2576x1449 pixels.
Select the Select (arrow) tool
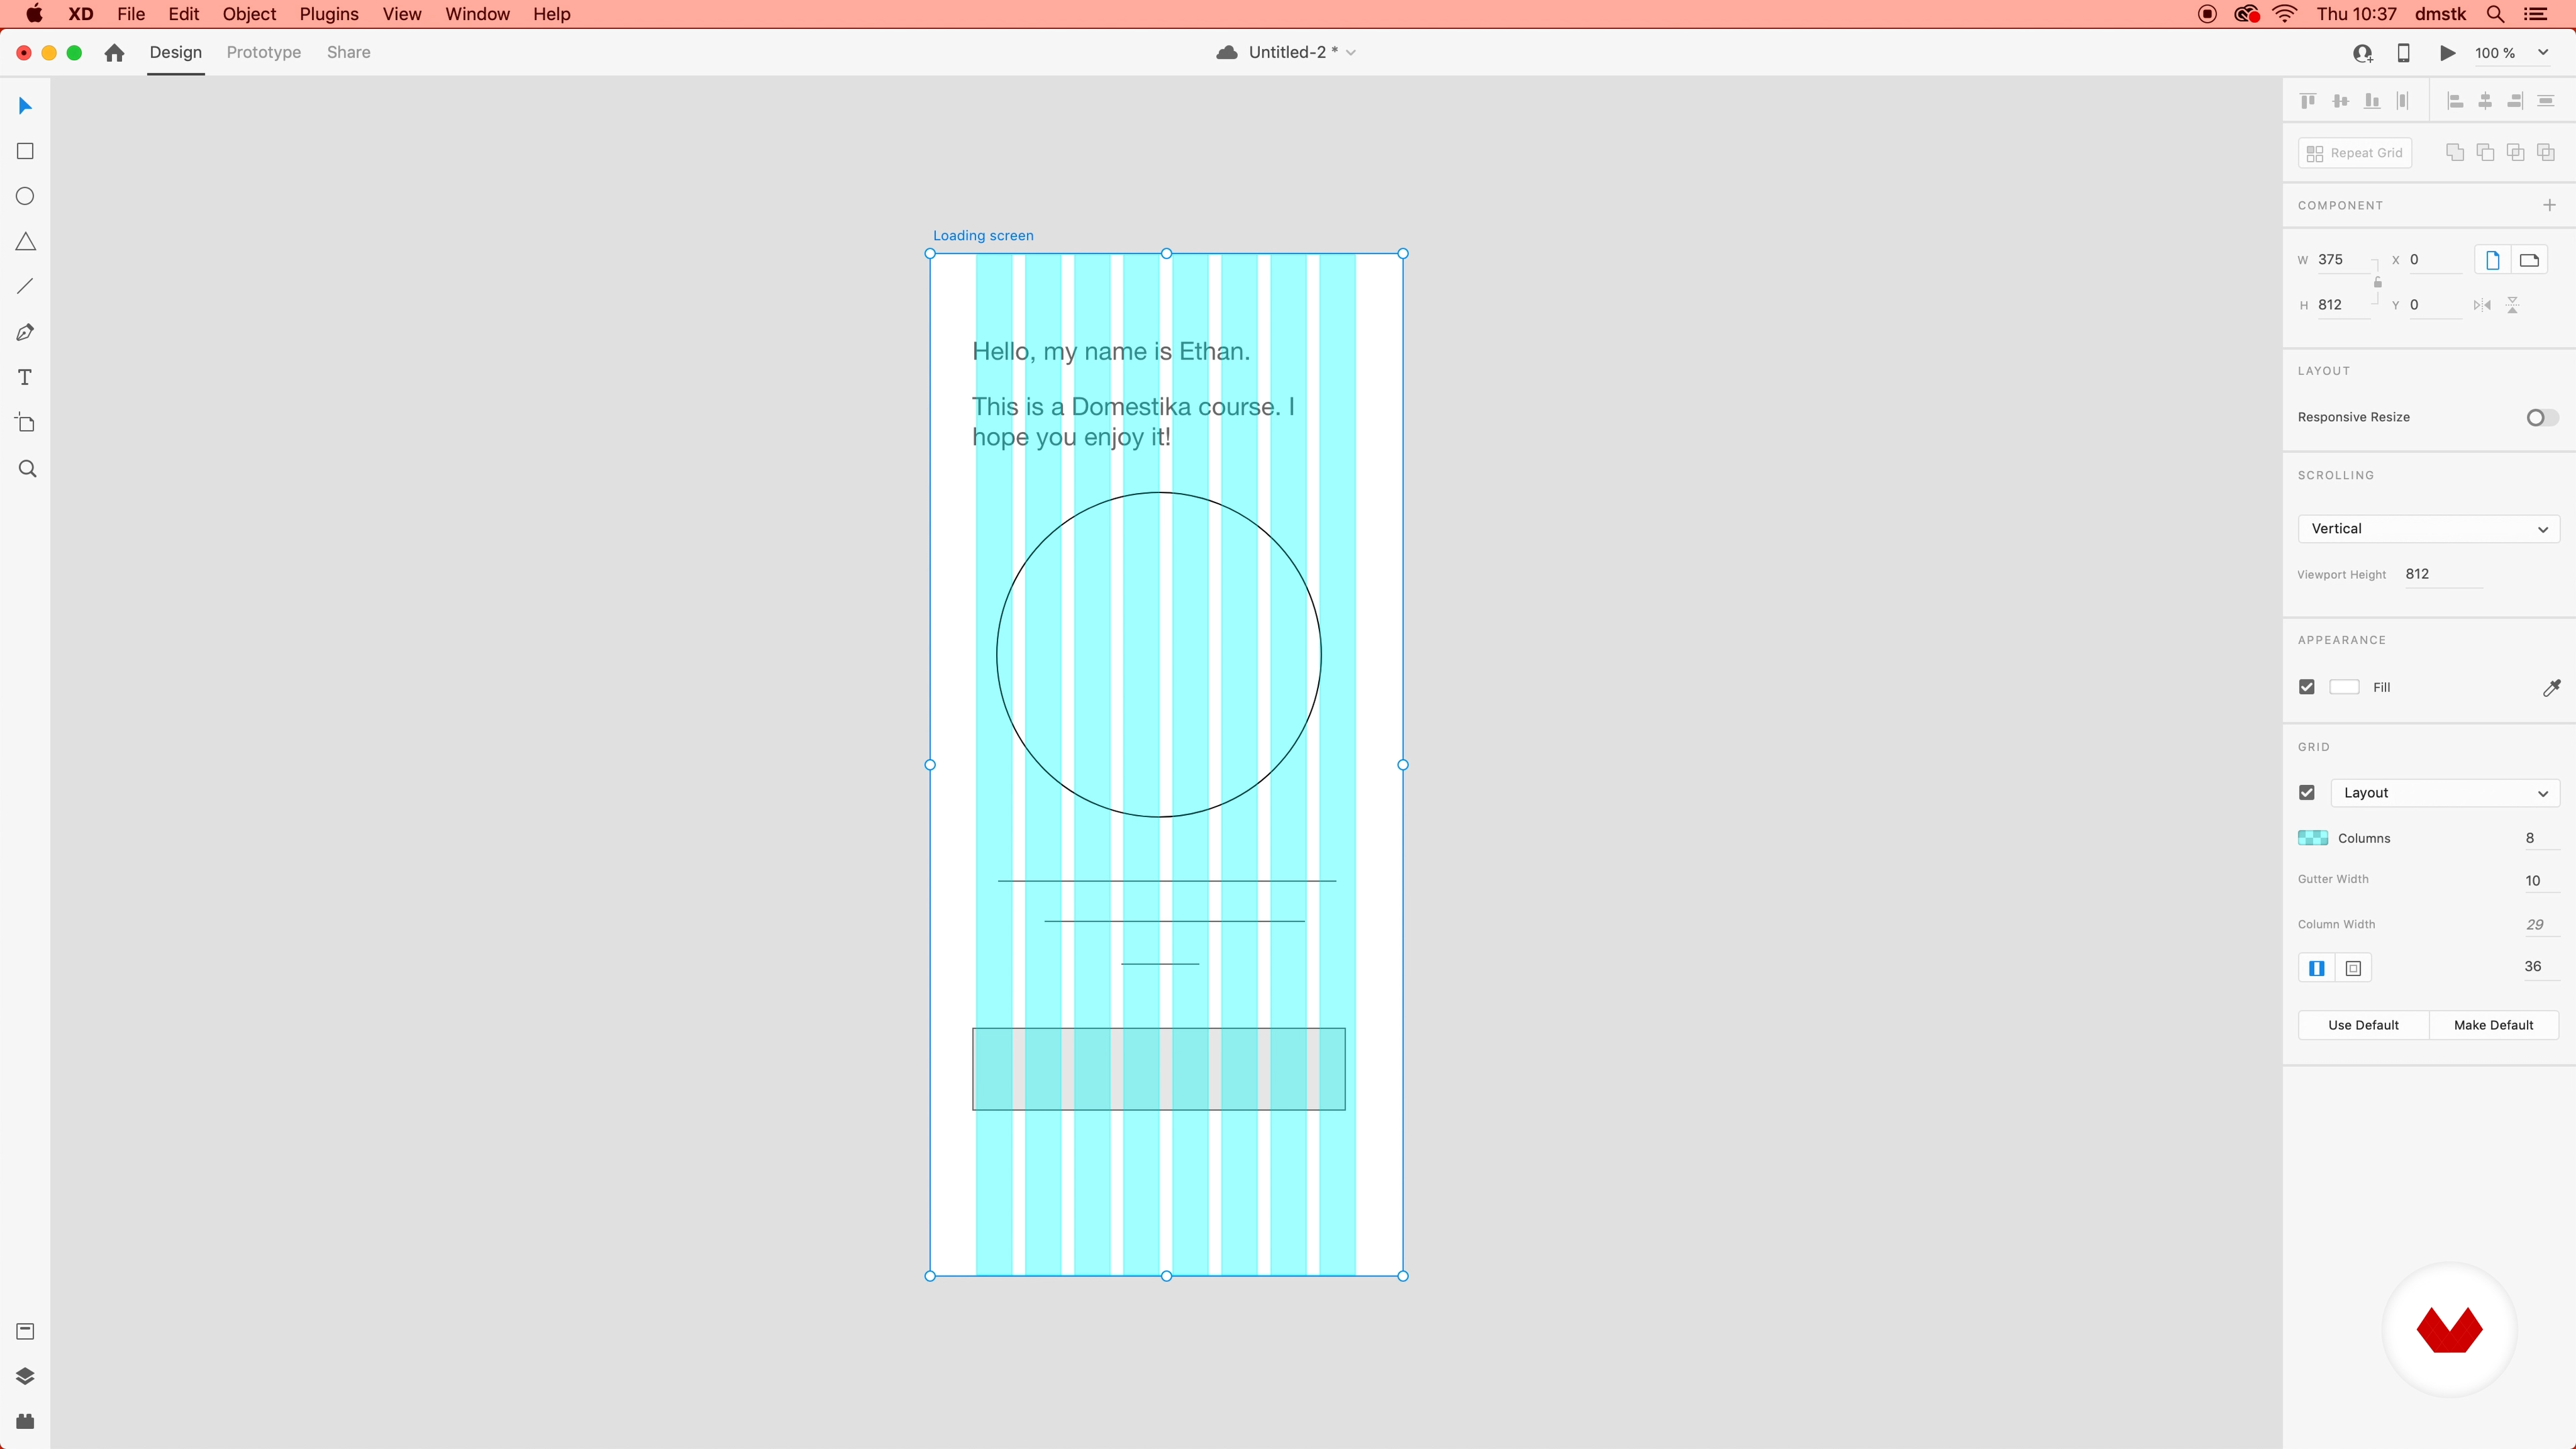pyautogui.click(x=25, y=106)
